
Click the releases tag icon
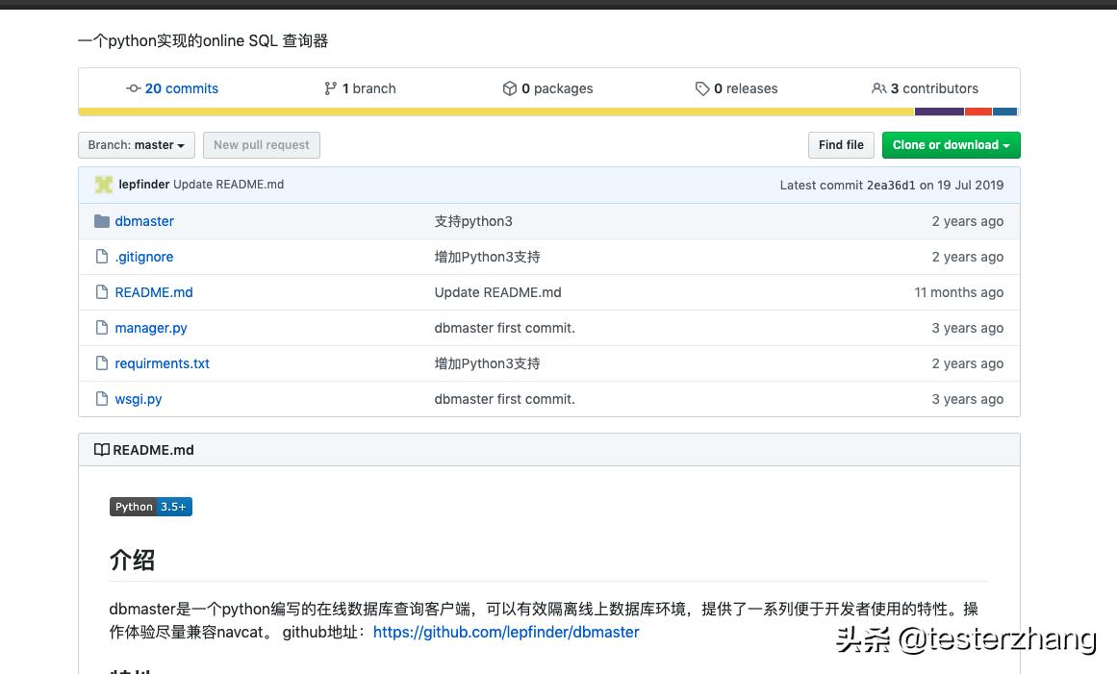[703, 87]
